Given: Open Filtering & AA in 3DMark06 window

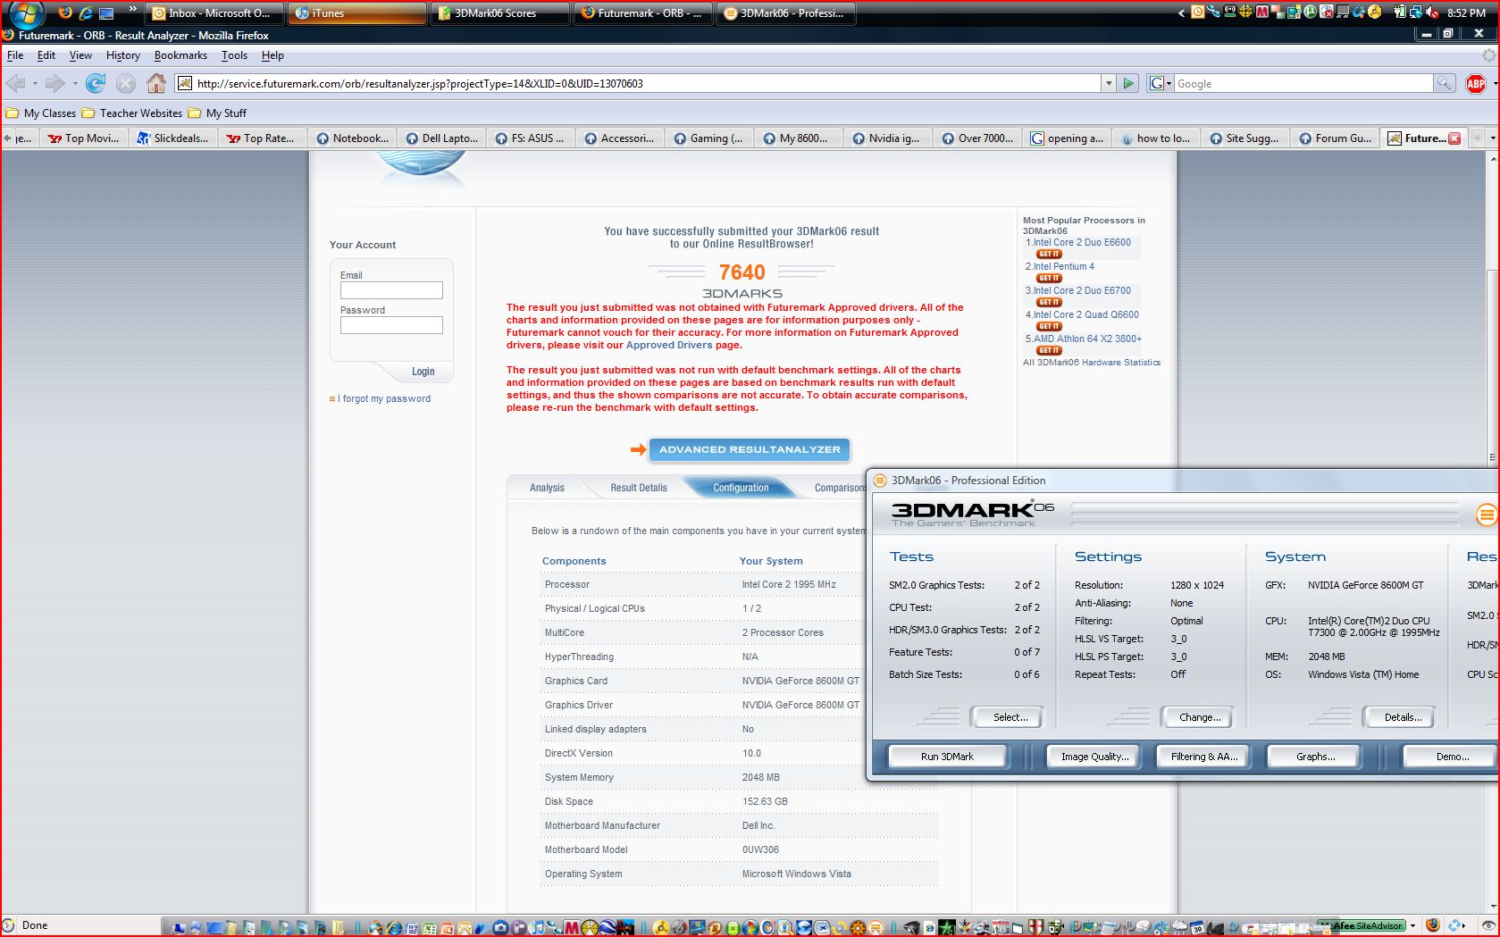Looking at the screenshot, I should click(1204, 757).
